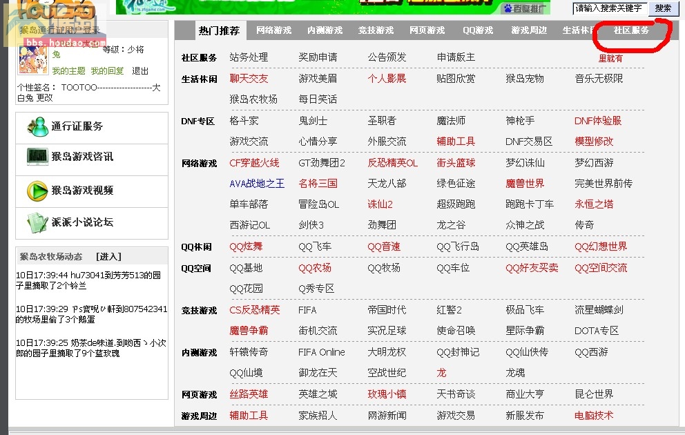Open the 申请版主 forum
The width and height of the screenshot is (685, 435).
[x=456, y=57]
